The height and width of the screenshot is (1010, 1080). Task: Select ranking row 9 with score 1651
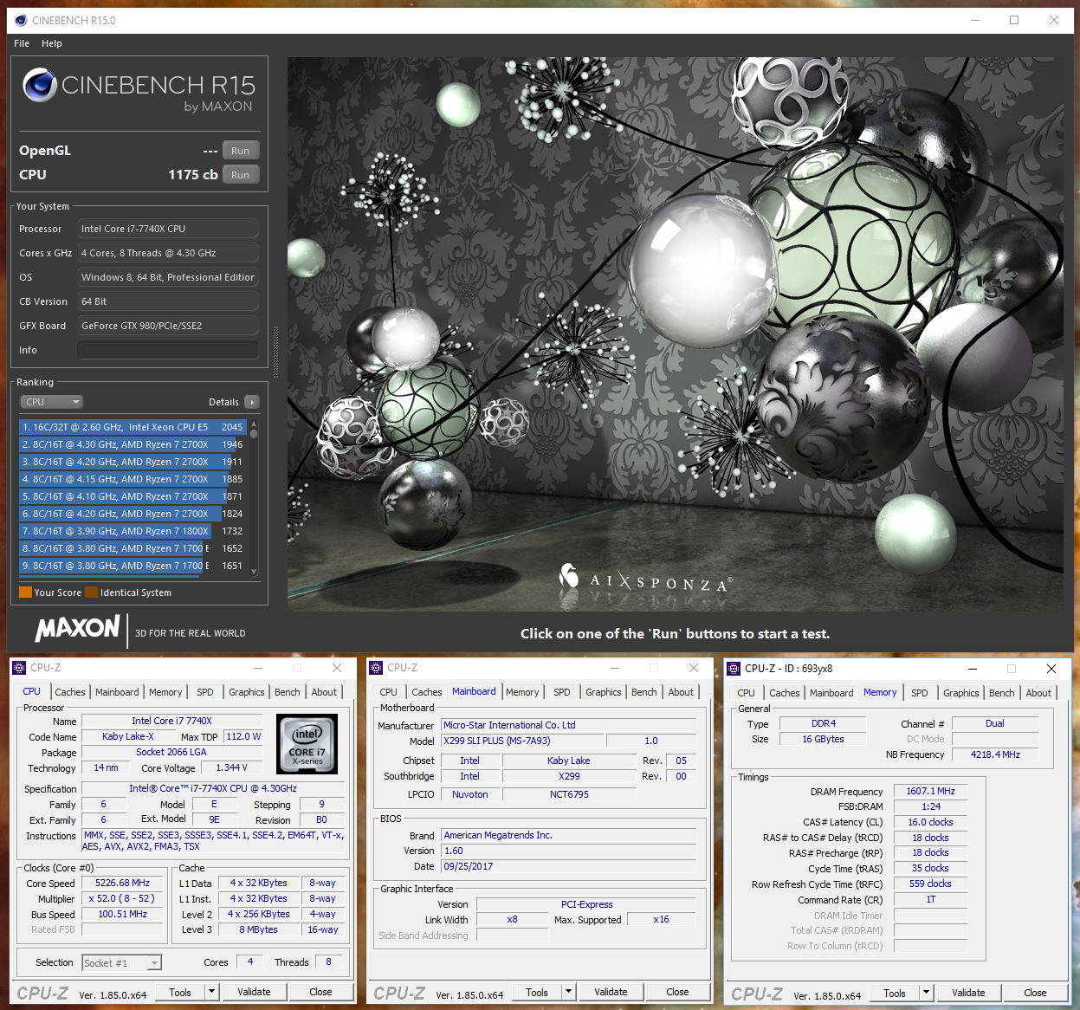click(x=133, y=566)
